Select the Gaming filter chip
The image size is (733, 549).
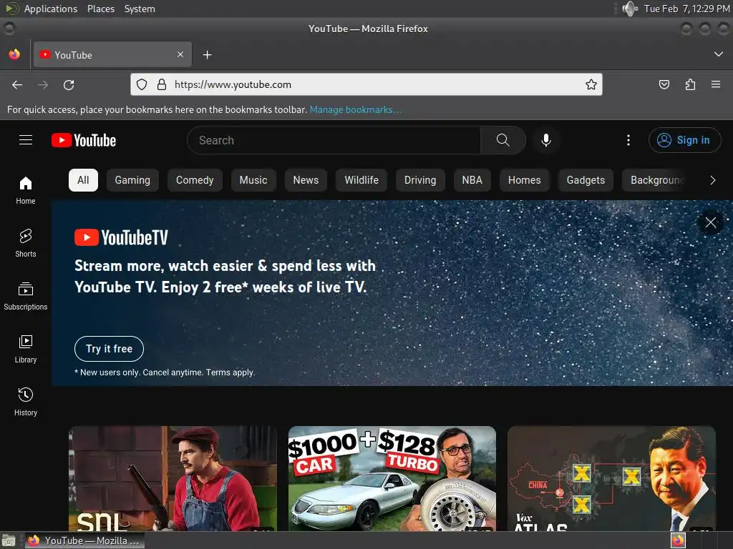pos(132,180)
